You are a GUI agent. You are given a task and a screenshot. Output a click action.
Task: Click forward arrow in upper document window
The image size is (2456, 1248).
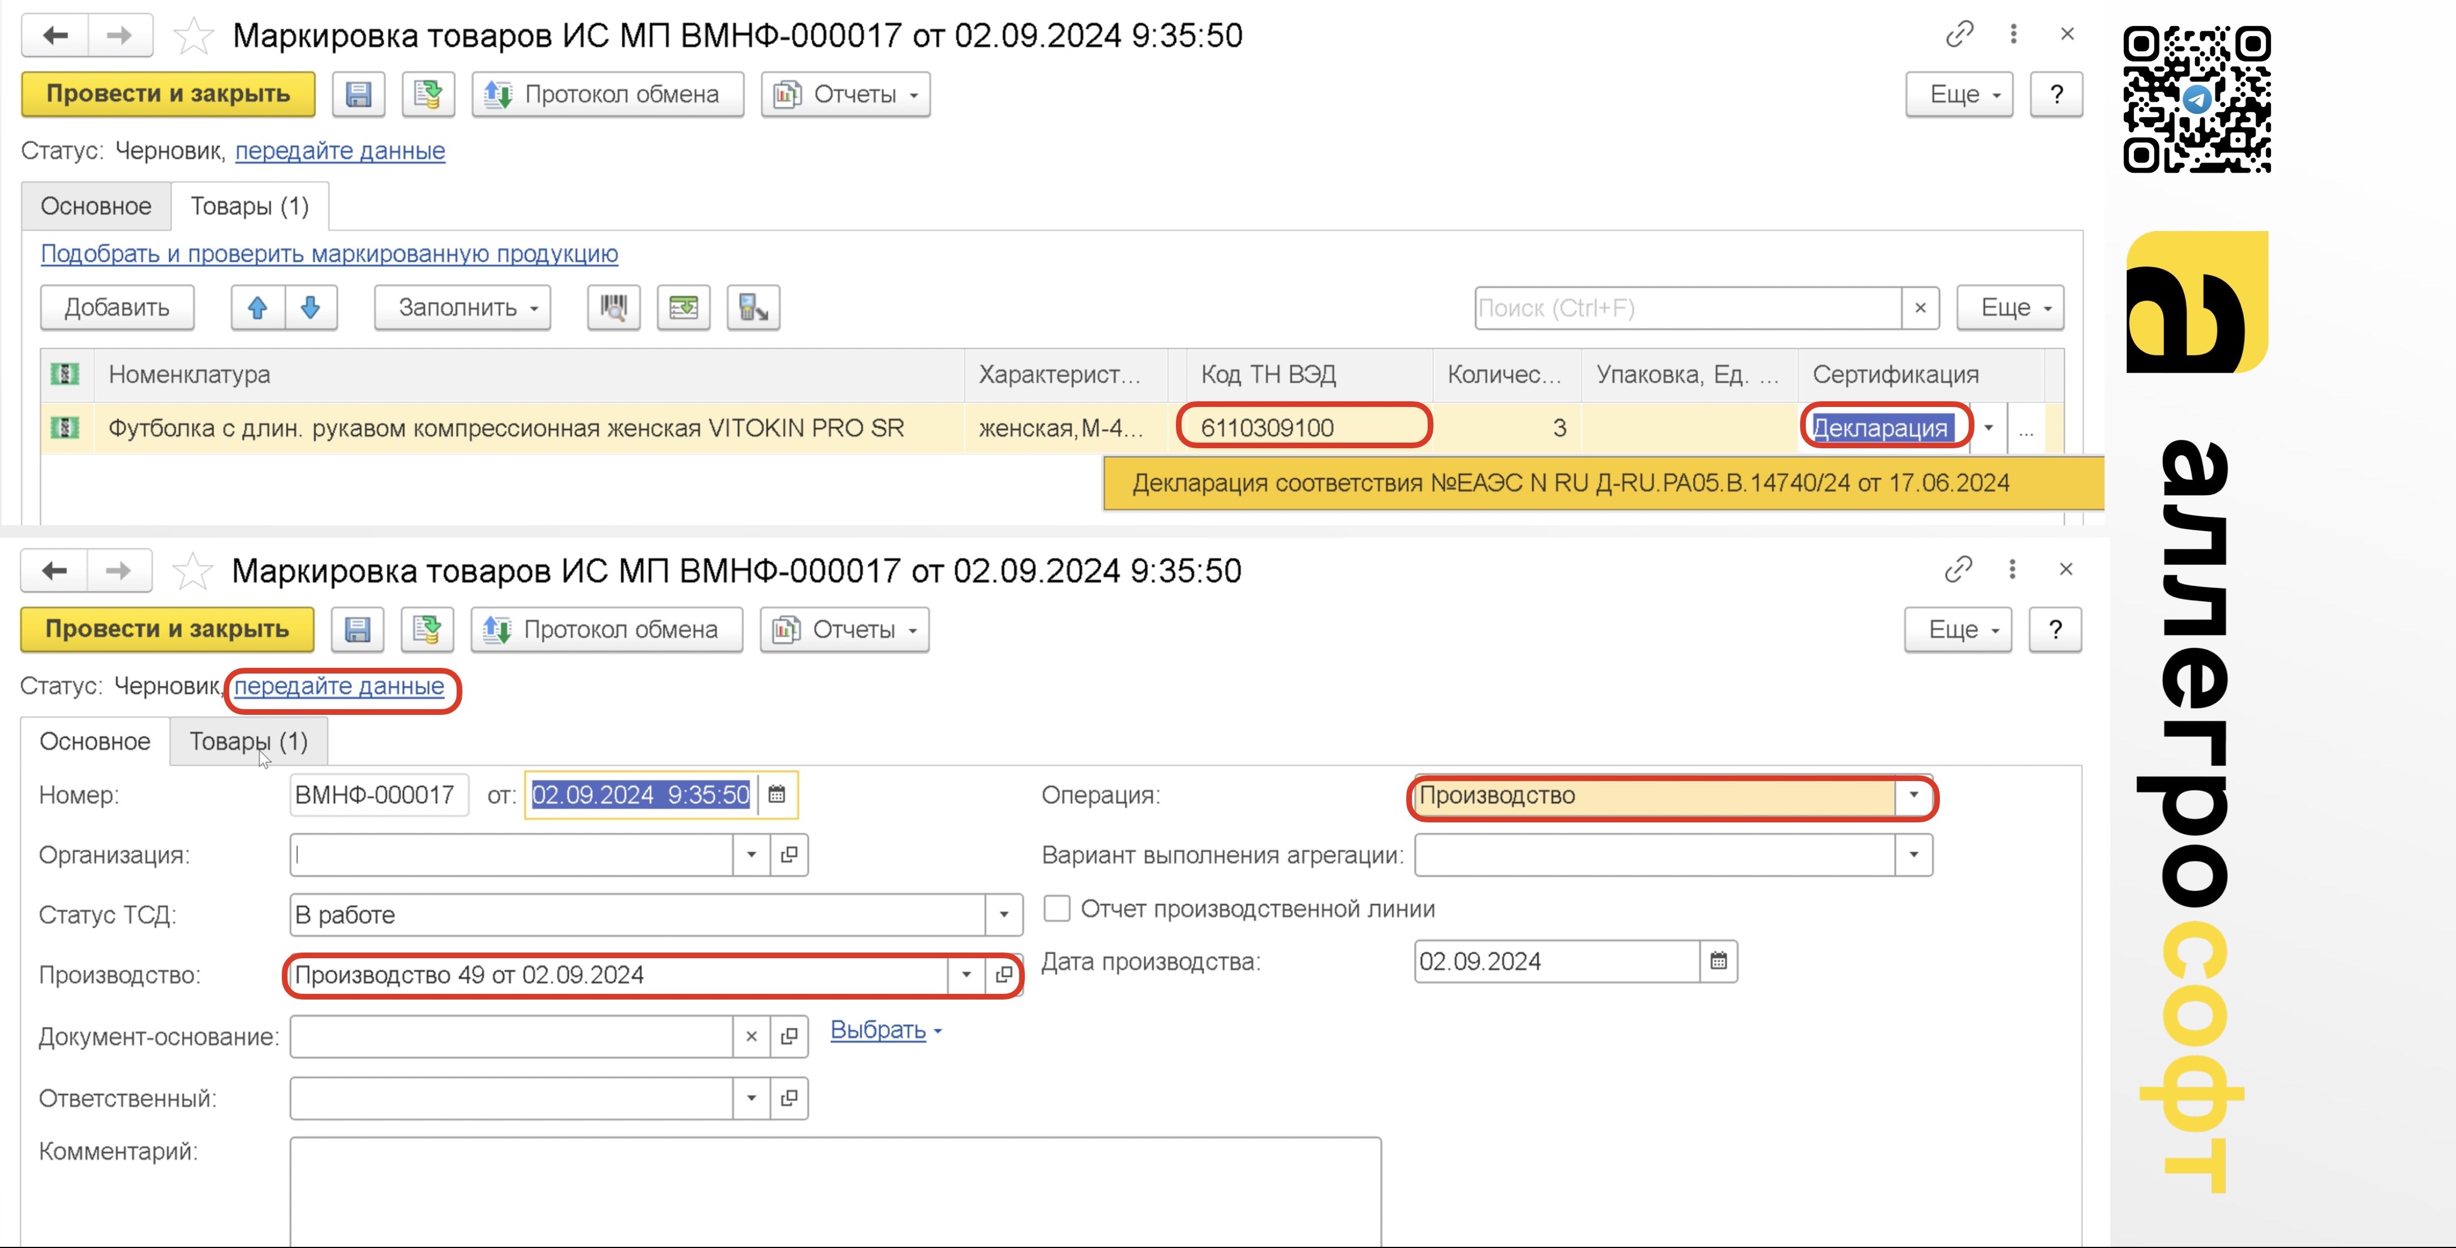click(x=119, y=35)
